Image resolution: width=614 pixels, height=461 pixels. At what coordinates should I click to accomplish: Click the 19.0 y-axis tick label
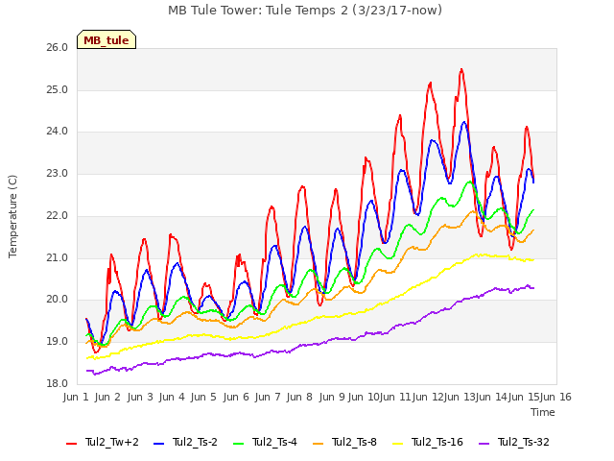point(58,342)
